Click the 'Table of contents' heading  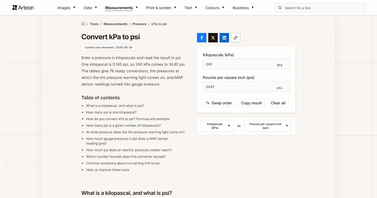[x=101, y=98]
